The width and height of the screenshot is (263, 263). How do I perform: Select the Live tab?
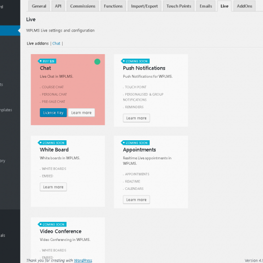224,6
